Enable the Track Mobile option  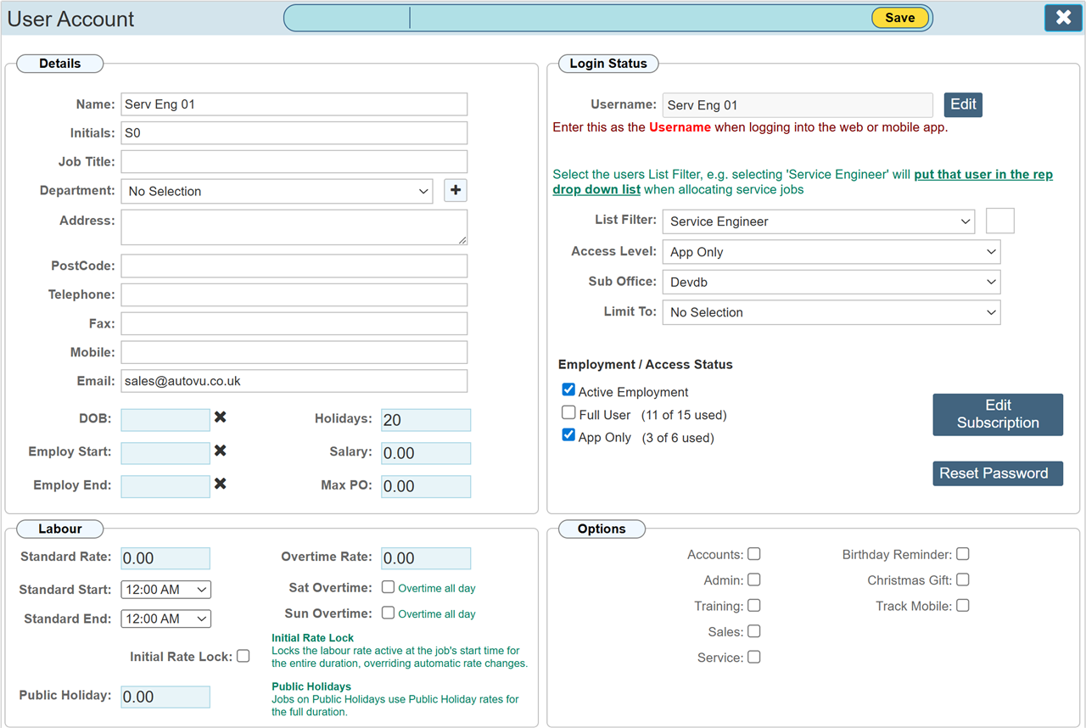click(962, 606)
